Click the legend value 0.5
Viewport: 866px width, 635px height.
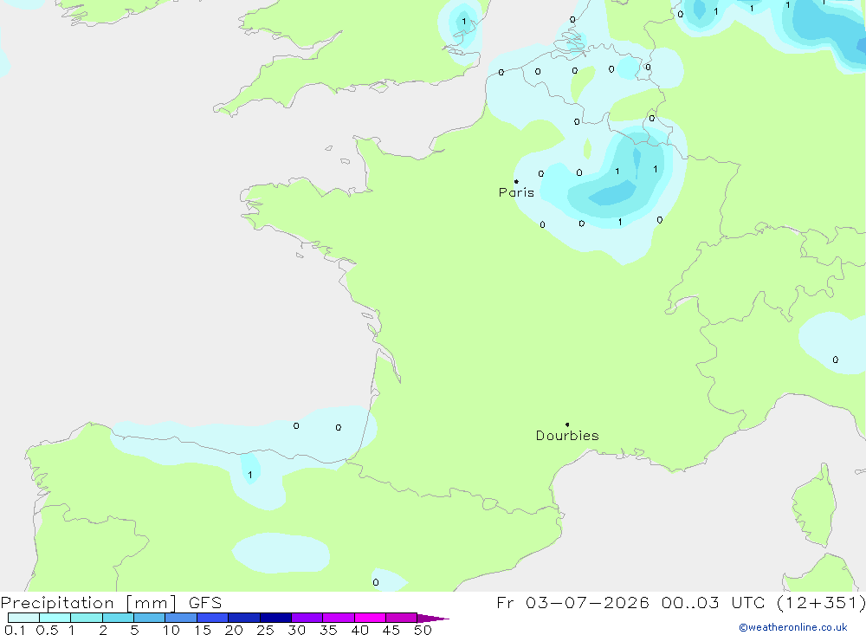tap(47, 630)
